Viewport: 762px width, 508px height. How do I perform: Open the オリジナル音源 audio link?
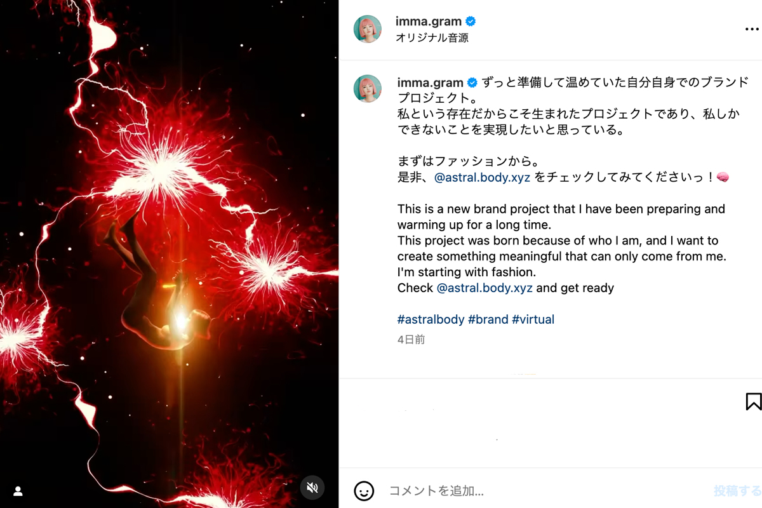(x=432, y=38)
